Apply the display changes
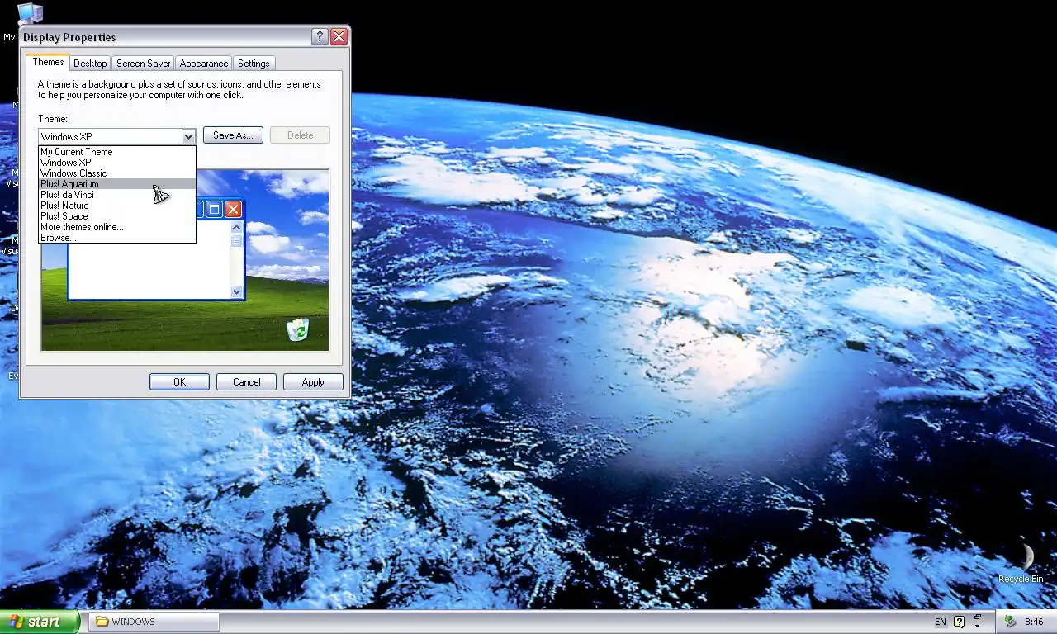This screenshot has width=1057, height=634. [x=313, y=382]
